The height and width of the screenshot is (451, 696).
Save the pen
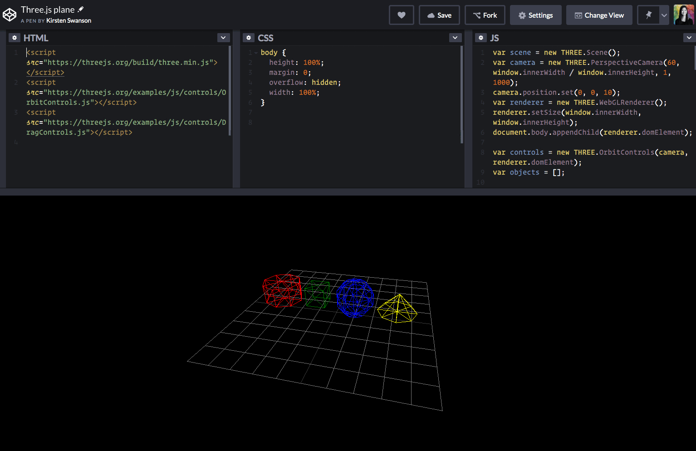pyautogui.click(x=439, y=15)
